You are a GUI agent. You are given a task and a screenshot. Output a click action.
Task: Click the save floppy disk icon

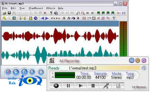9,13
